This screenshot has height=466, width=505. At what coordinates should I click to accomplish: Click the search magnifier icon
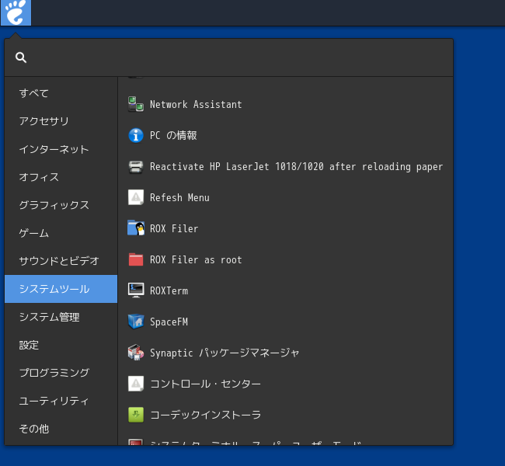pyautogui.click(x=21, y=57)
